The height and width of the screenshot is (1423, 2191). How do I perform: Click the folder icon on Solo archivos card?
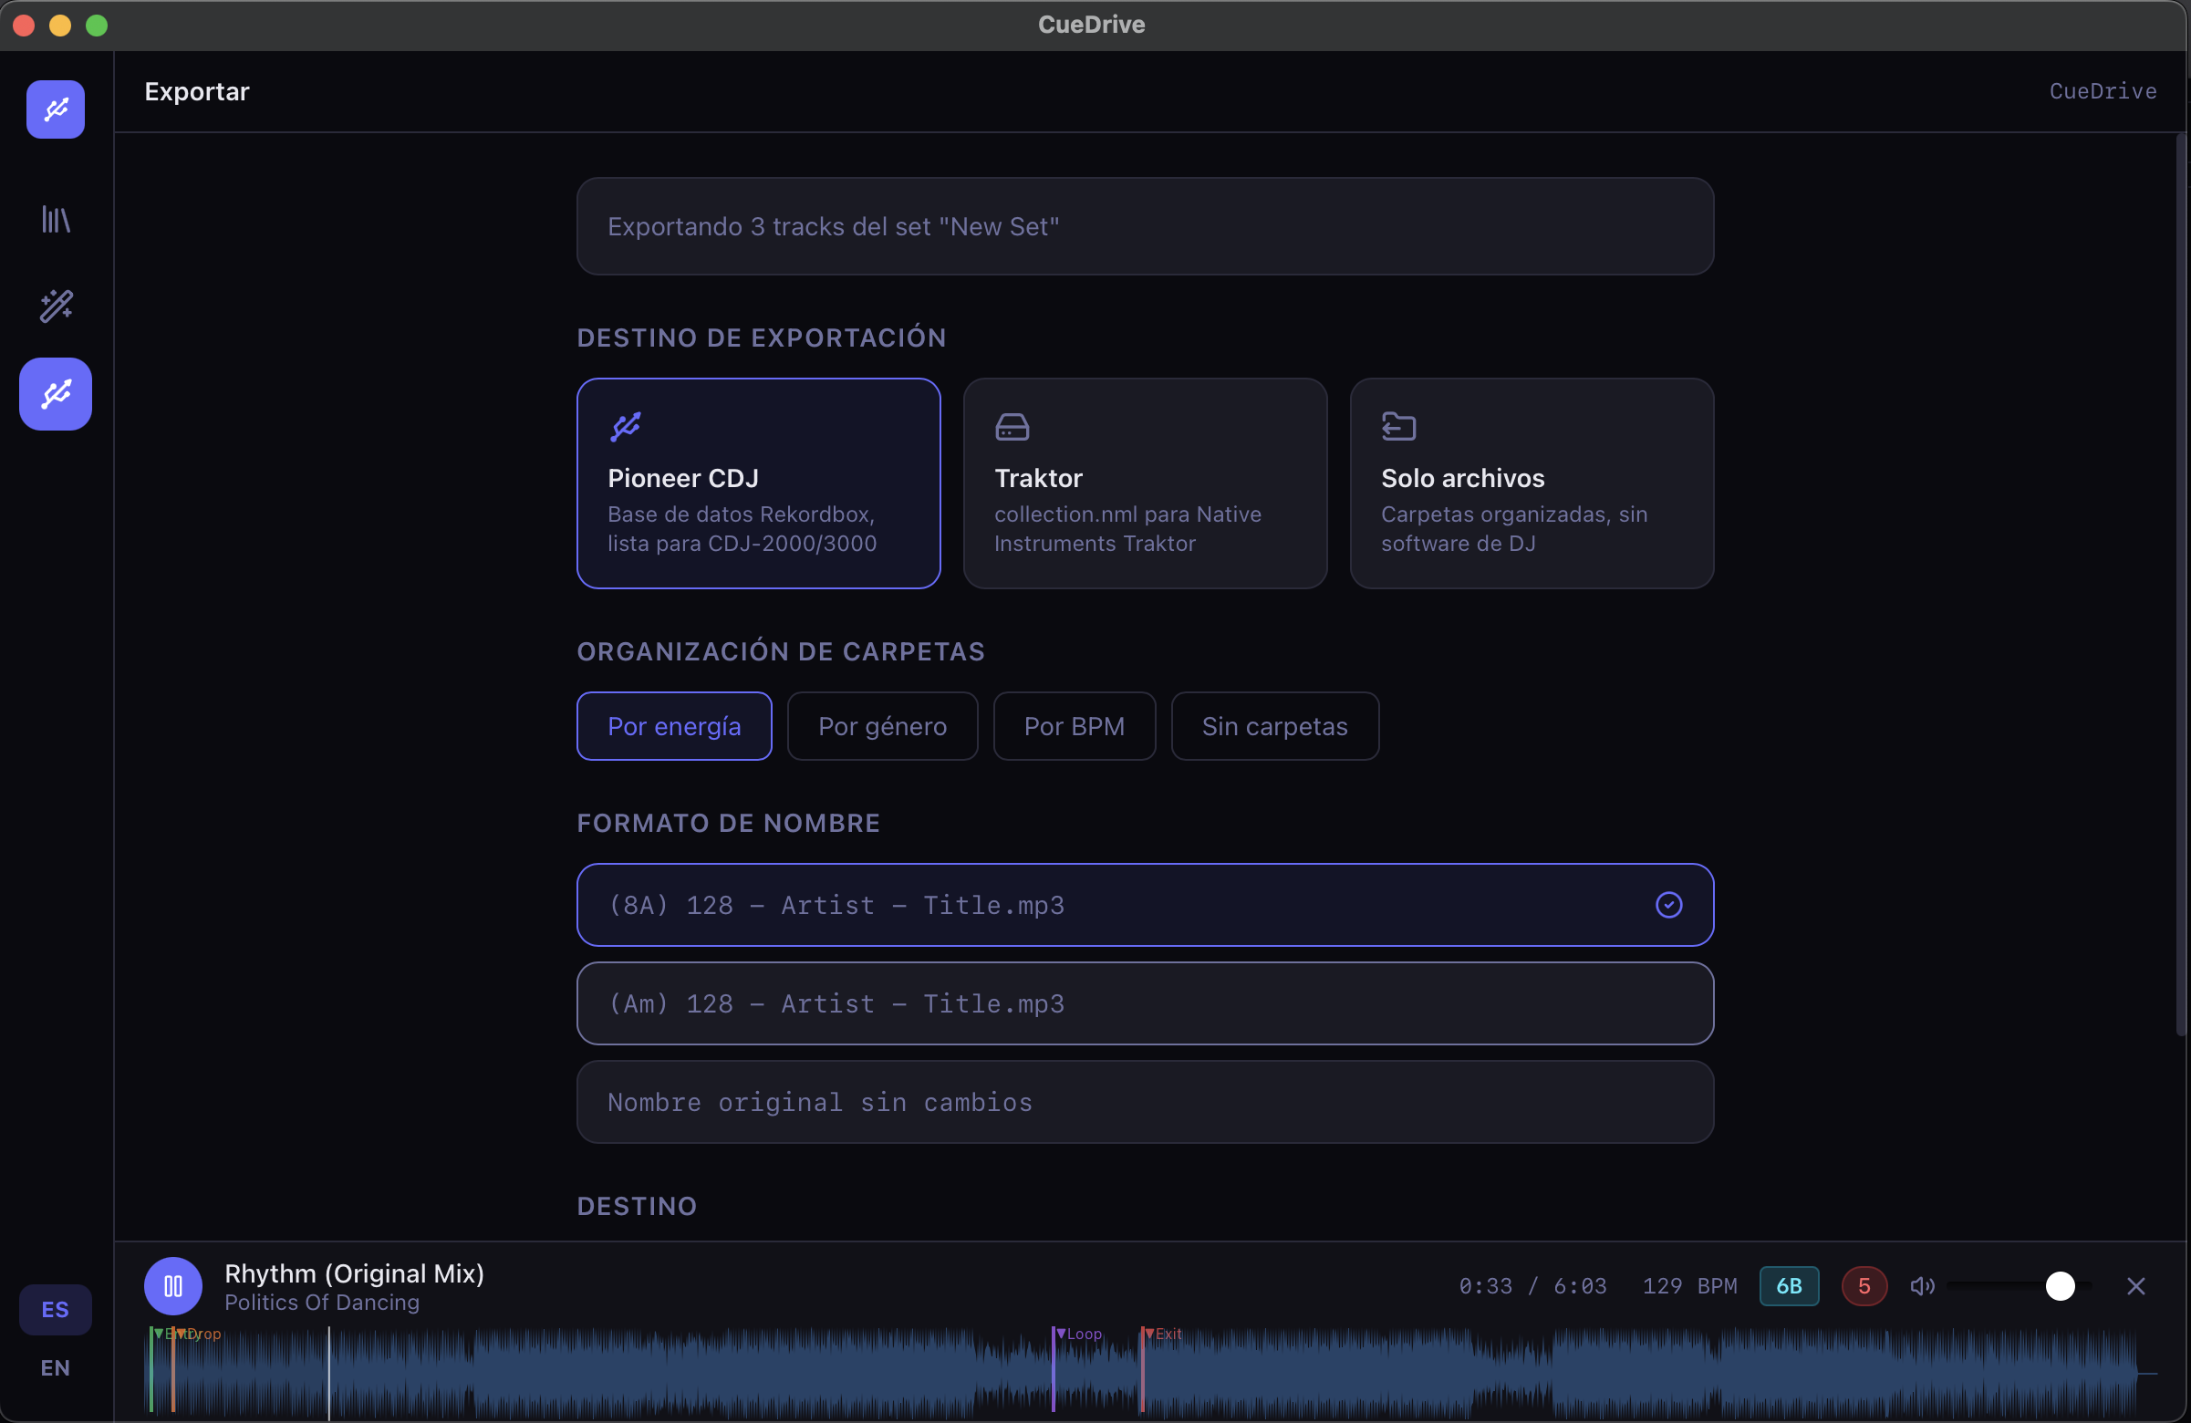1398,426
